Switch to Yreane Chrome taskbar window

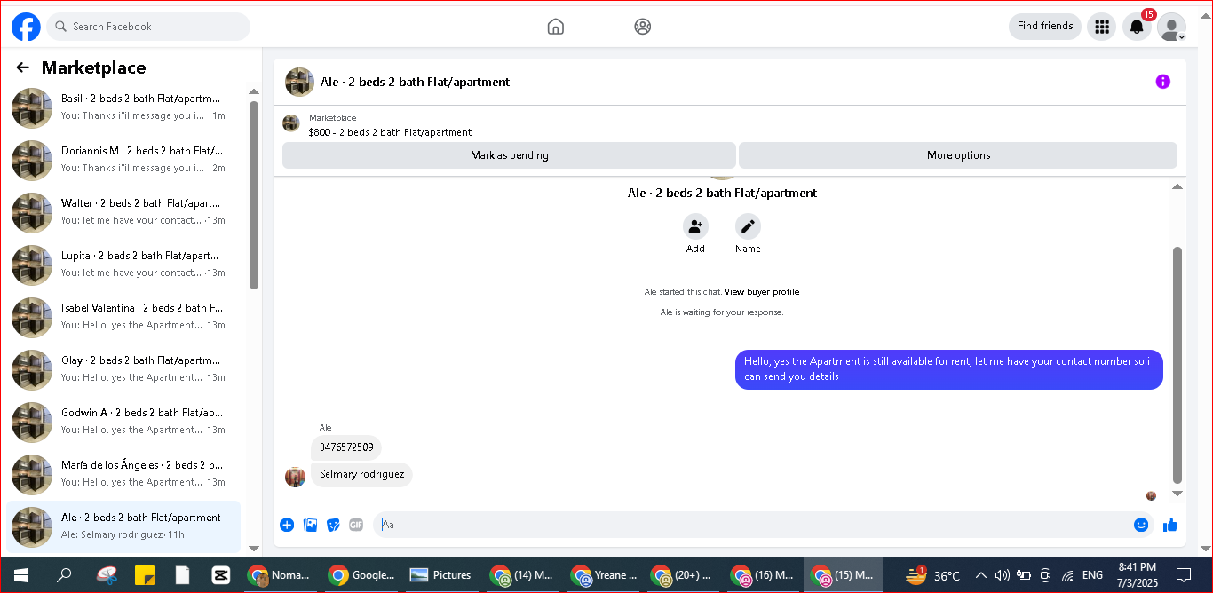(604, 575)
